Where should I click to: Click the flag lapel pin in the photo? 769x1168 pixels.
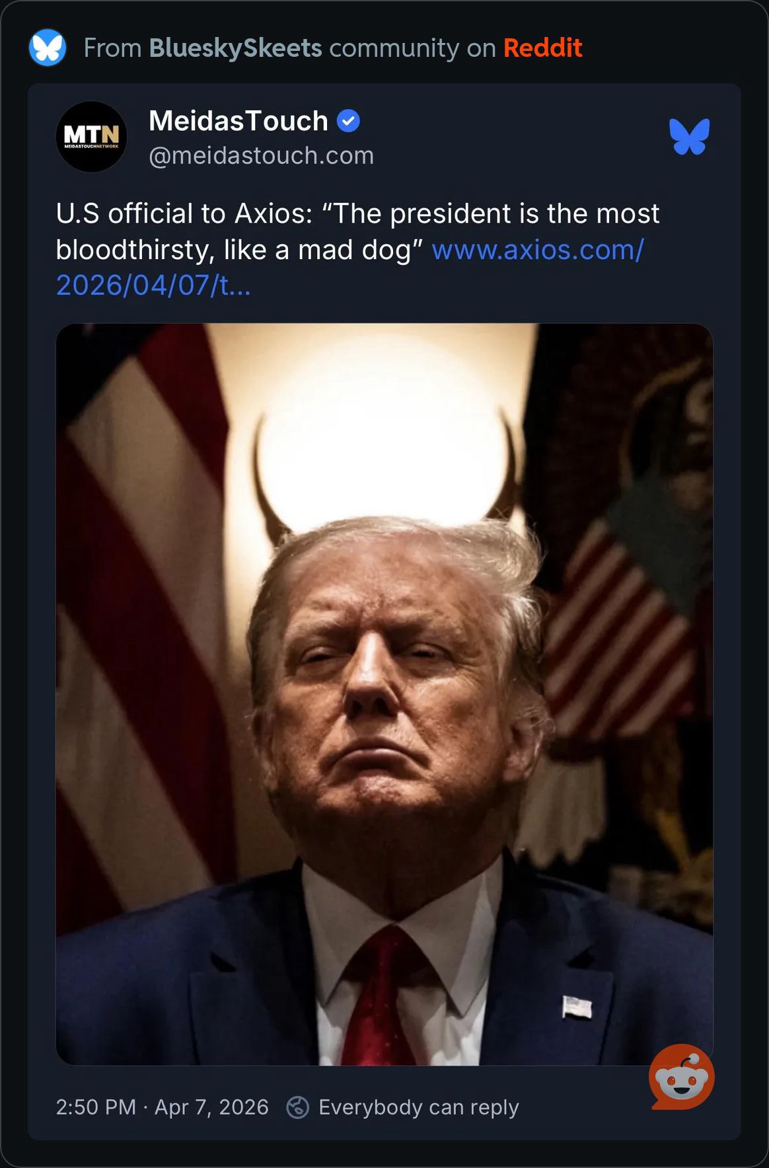[577, 1007]
